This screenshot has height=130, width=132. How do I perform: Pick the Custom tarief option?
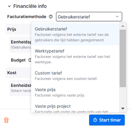point(75,76)
